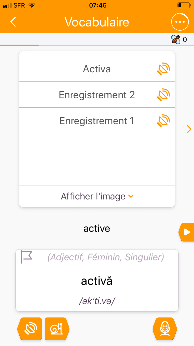This screenshot has height=346, width=194.
Task: Play audio for the Activa entry
Action: pyautogui.click(x=163, y=69)
